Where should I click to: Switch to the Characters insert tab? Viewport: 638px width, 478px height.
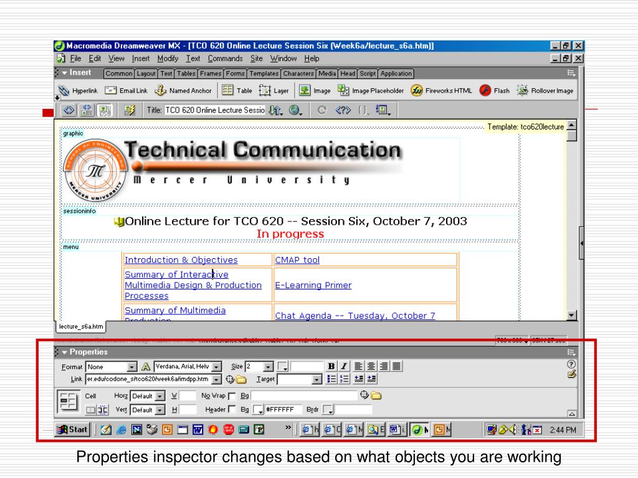pos(298,73)
